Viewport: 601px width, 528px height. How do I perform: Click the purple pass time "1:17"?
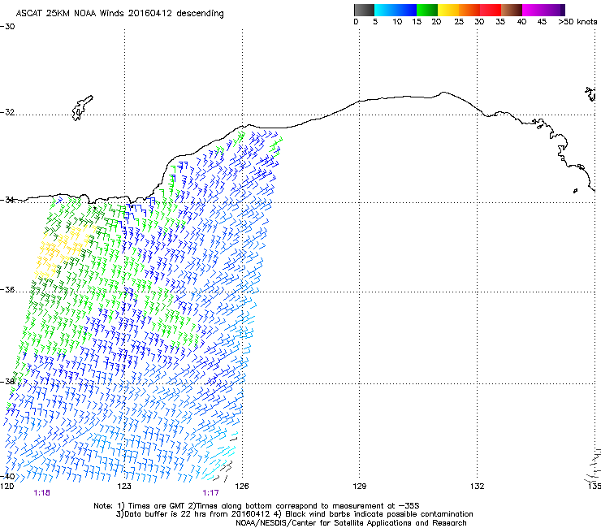pyautogui.click(x=211, y=493)
